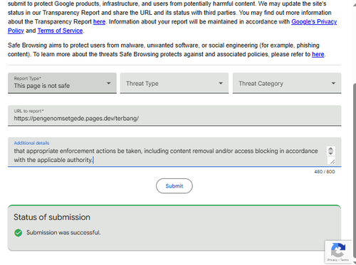The height and width of the screenshot is (265, 356).
Task: Open the Terms of Service link
Action: (x=60, y=31)
